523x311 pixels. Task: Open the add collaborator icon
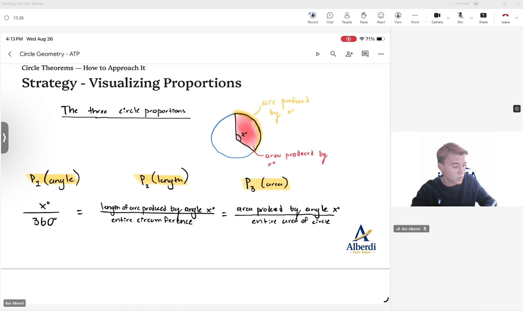349,54
